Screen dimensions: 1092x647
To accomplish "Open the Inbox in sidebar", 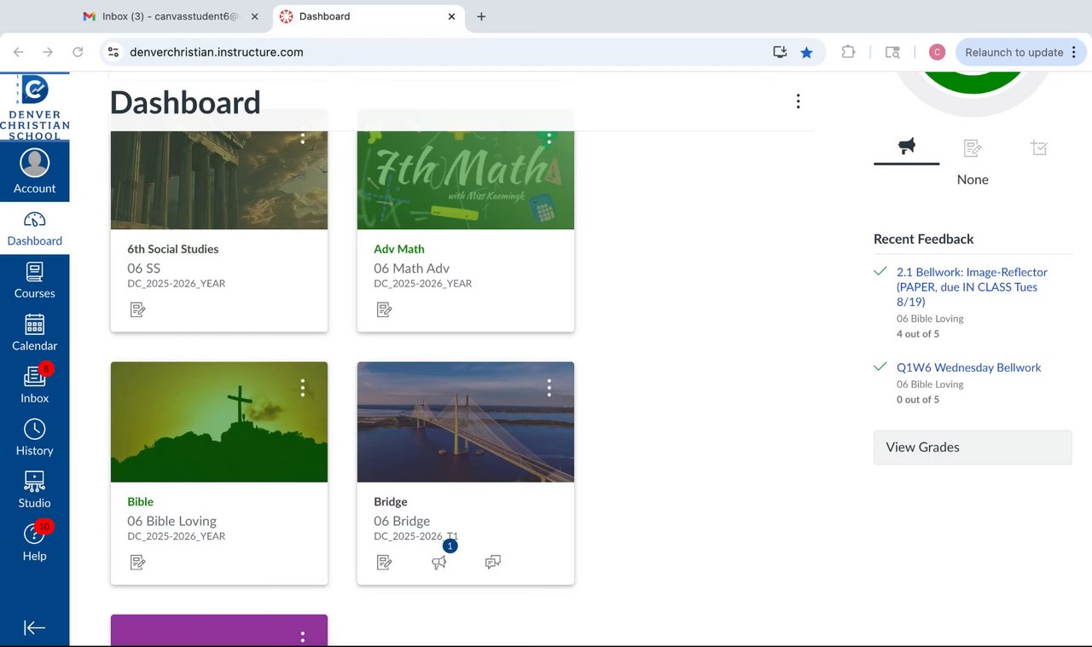I will [34, 385].
